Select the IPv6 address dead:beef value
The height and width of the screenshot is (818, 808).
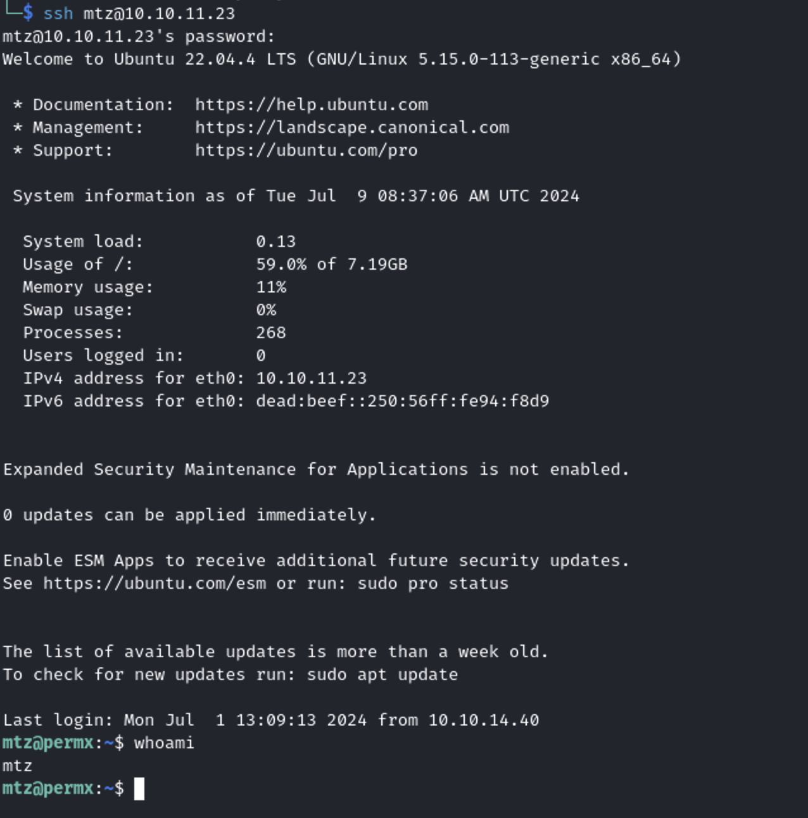(402, 401)
